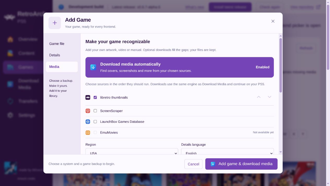Click the download arrow icon in purple banner
Viewport: 330px width, 186px height.
tap(93, 67)
